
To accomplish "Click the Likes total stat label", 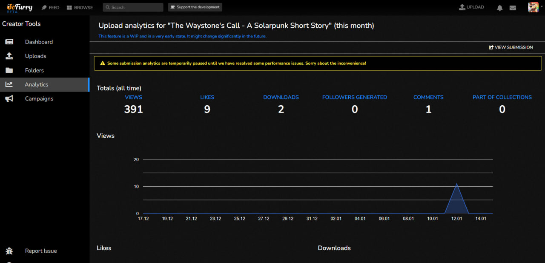I will [207, 97].
